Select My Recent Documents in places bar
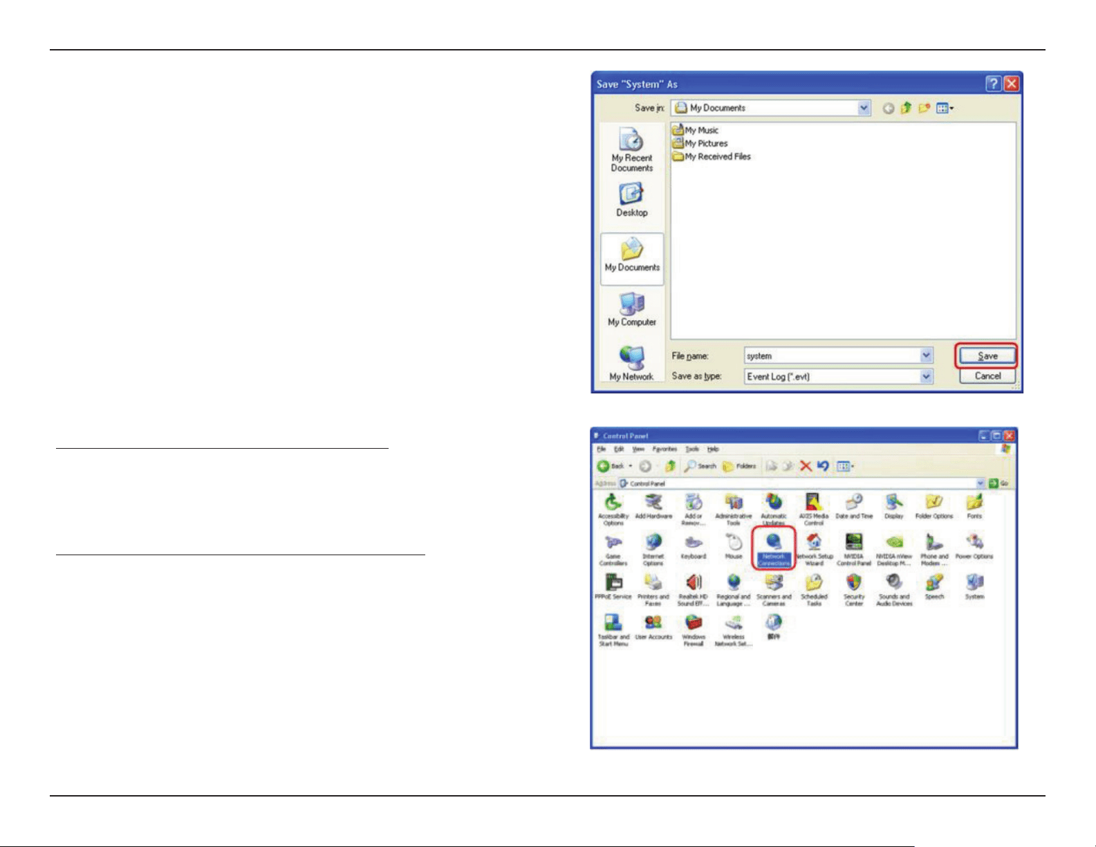The image size is (1096, 847). click(631, 150)
